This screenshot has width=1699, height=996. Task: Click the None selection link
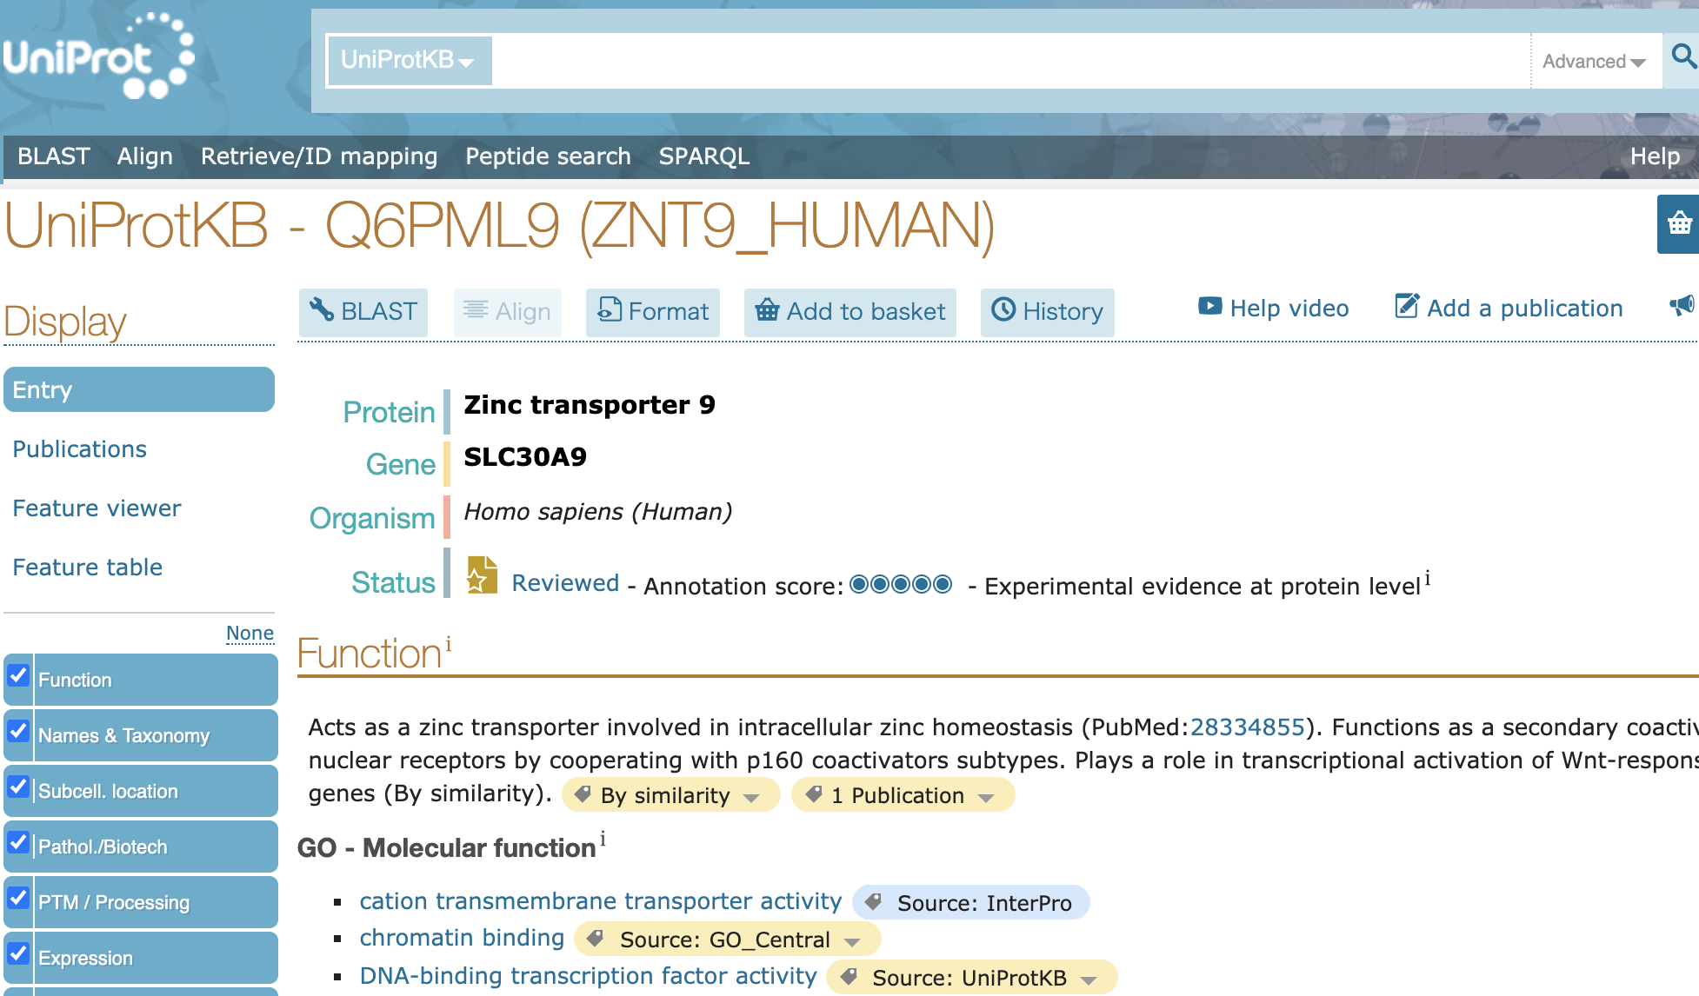click(250, 634)
